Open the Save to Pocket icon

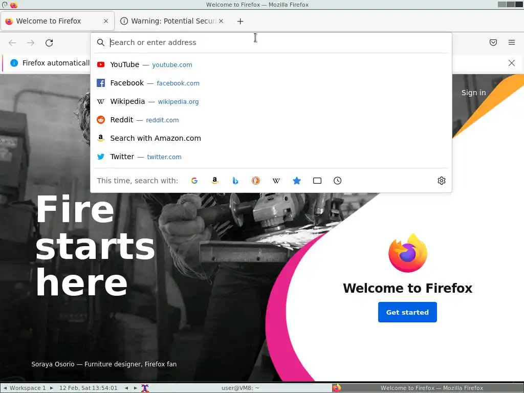[493, 42]
